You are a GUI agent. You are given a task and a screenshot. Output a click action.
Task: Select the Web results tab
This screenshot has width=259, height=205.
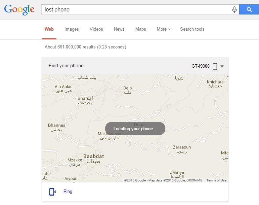pyautogui.click(x=49, y=29)
